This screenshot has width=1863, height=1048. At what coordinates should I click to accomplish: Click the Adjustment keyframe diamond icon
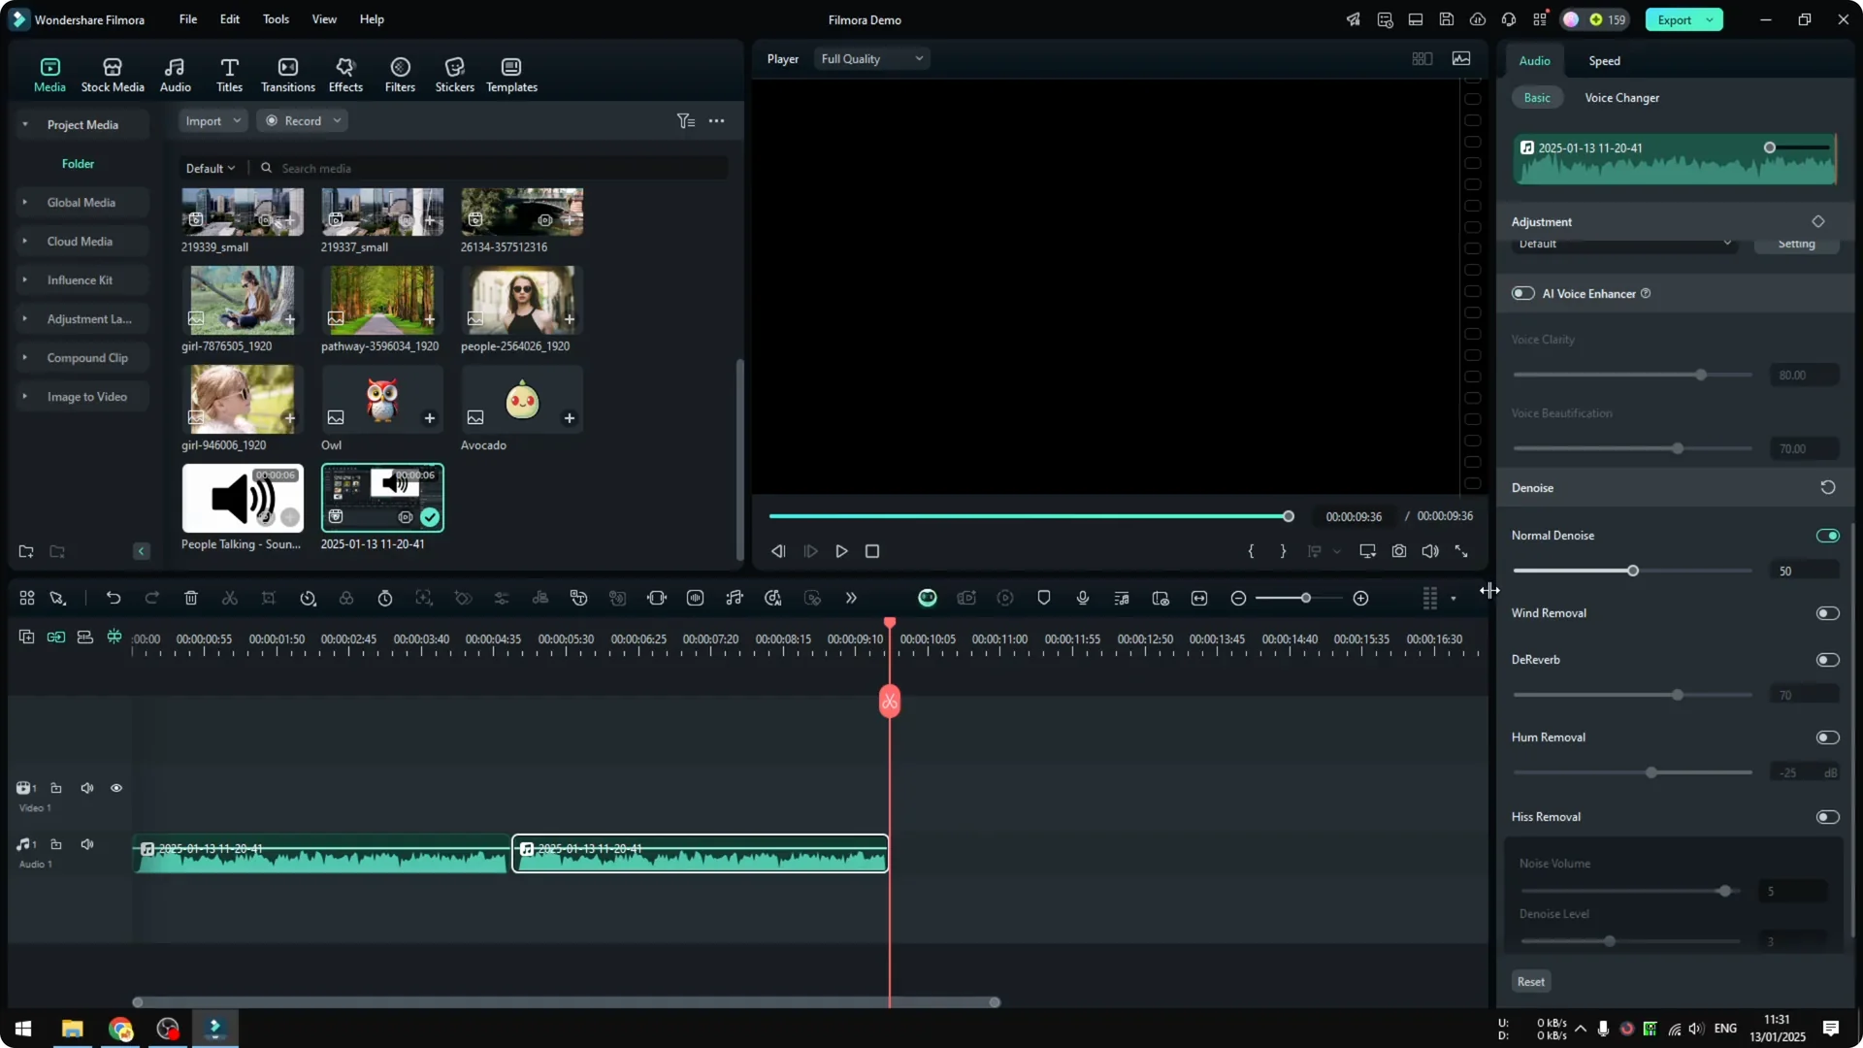pos(1818,222)
